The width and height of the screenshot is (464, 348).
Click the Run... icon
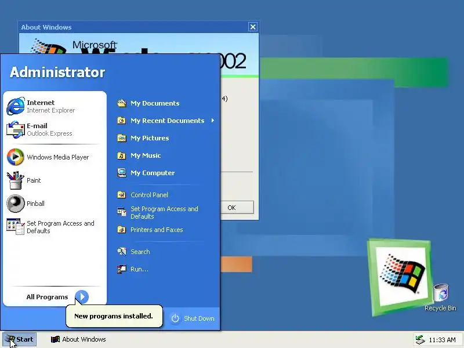122,269
